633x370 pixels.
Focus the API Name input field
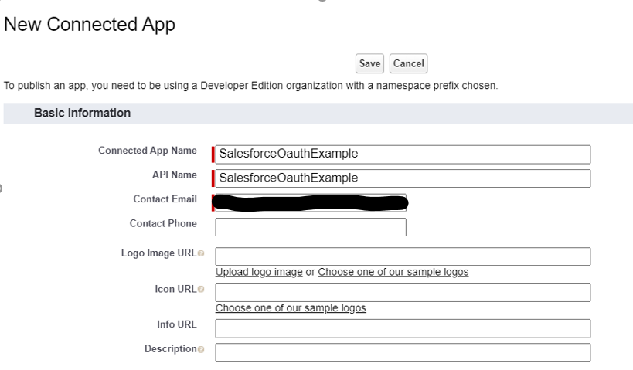click(x=403, y=178)
